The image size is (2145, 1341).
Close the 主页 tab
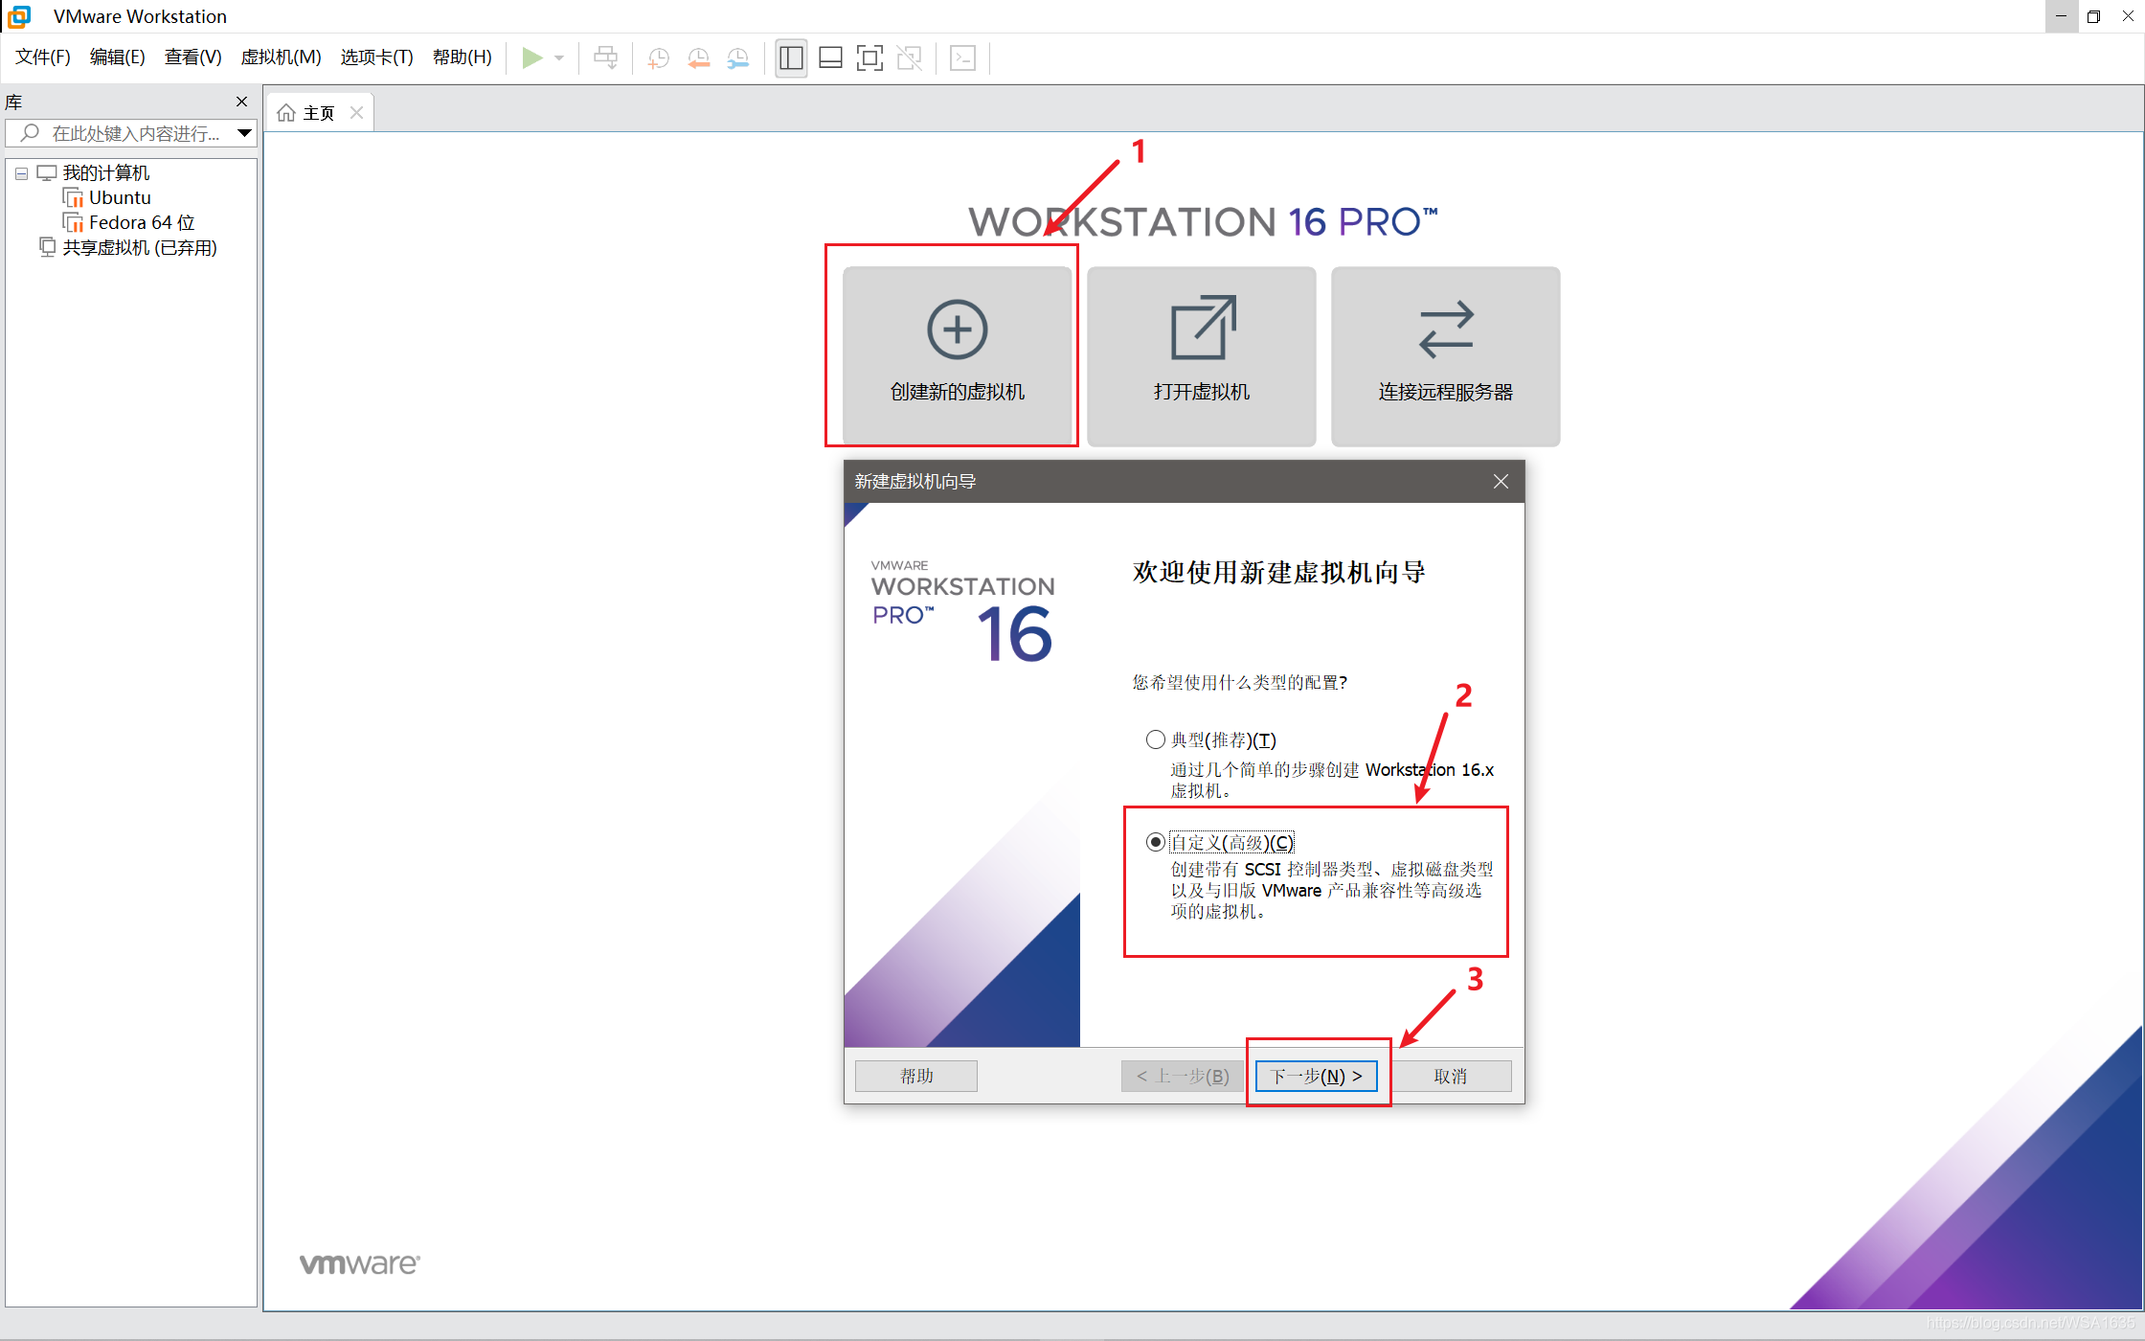click(x=356, y=113)
